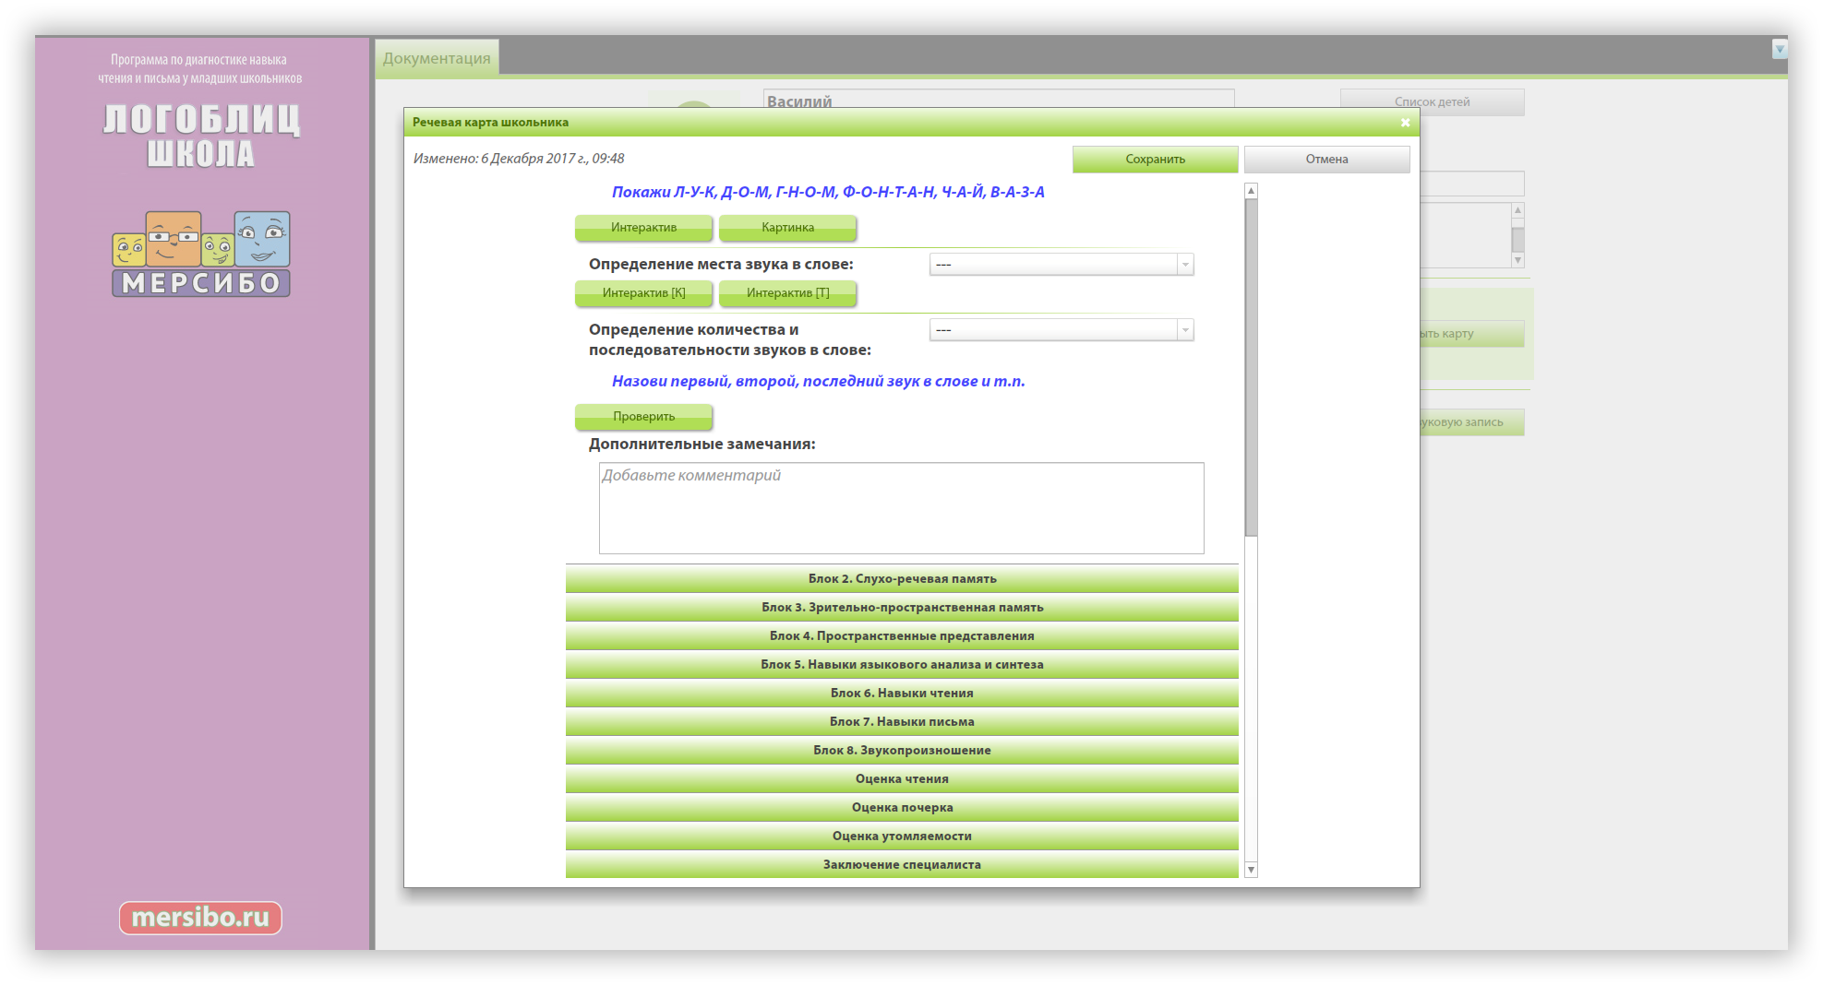Open dropdown for Определение места звука в слове
The width and height of the screenshot is (1823, 985).
[x=1184, y=266]
